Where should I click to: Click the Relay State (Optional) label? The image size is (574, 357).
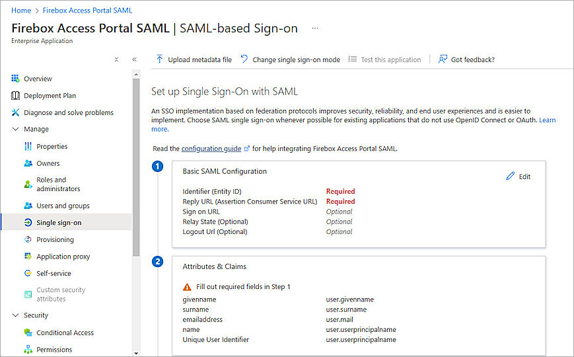coord(215,221)
